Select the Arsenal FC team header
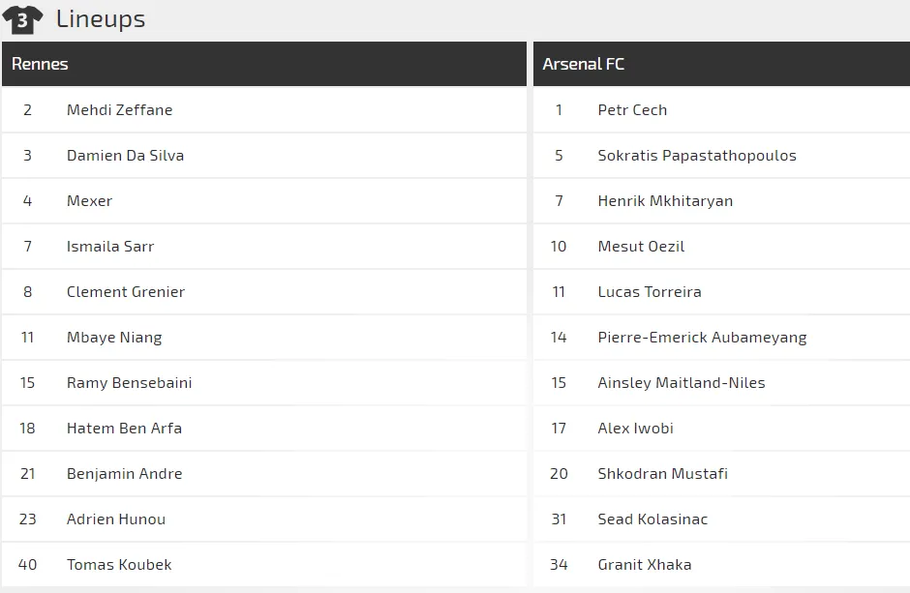The width and height of the screenshot is (910, 593). pos(583,64)
